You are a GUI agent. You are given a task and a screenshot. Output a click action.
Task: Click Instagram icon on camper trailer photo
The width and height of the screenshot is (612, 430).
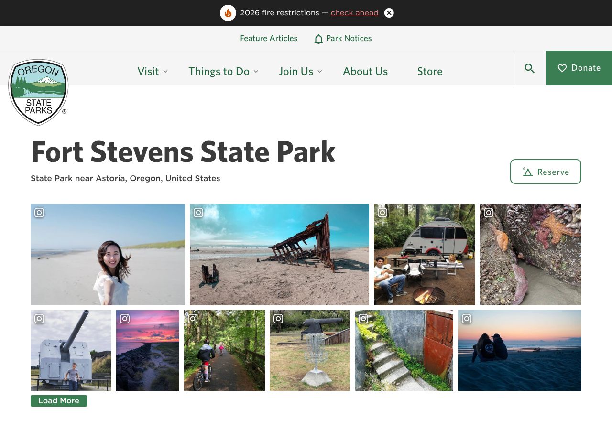click(x=382, y=213)
